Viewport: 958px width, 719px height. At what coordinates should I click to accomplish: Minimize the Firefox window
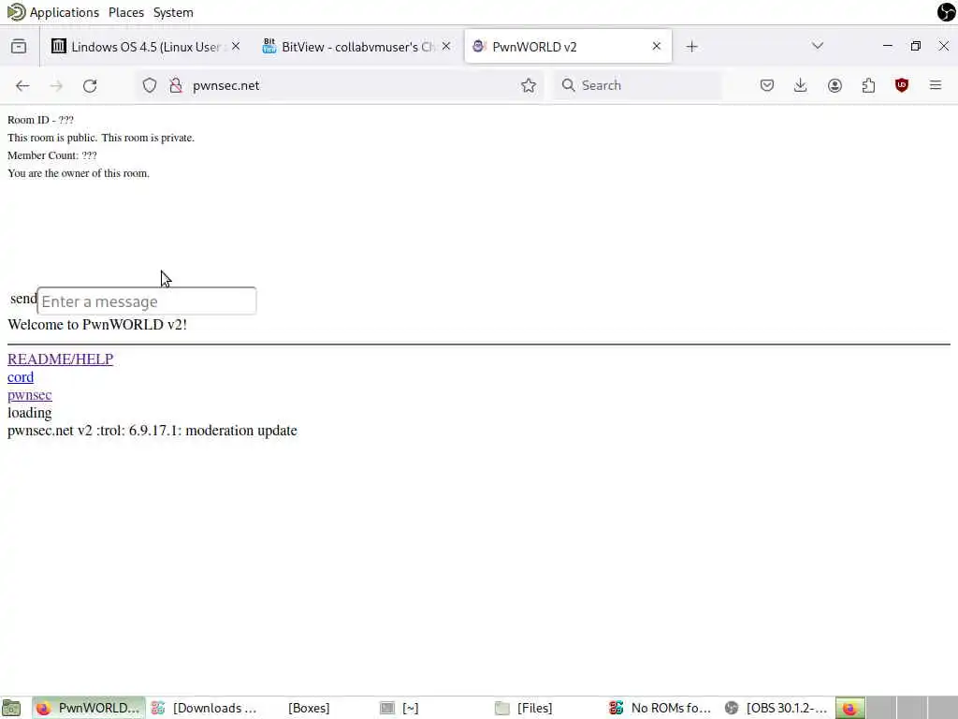click(888, 46)
